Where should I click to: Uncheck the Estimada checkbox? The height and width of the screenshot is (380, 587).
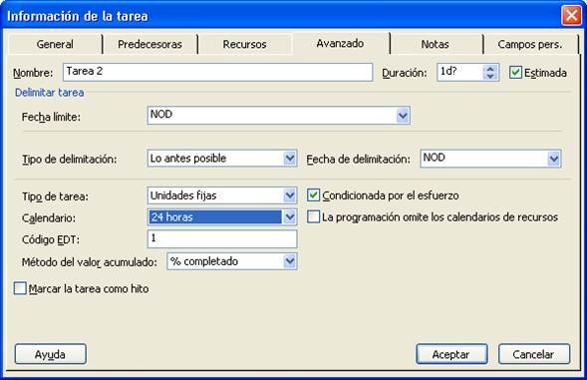point(515,73)
